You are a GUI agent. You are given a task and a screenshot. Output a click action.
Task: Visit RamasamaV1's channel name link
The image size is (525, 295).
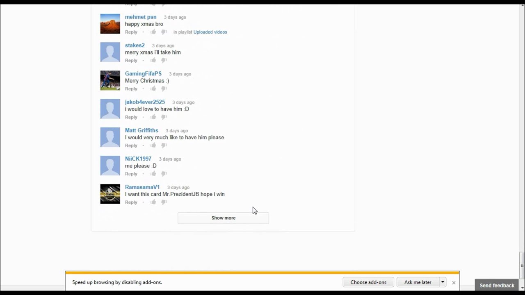(142, 187)
